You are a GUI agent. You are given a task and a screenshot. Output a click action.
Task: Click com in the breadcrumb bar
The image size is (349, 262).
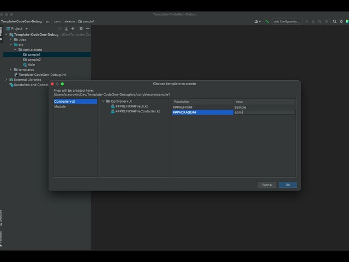(x=57, y=21)
